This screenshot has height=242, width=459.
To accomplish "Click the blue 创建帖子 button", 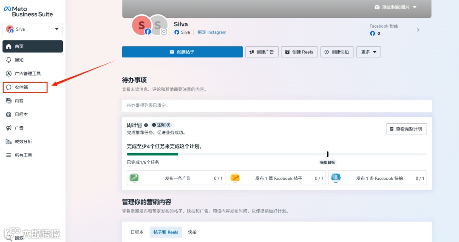I will click(x=182, y=52).
